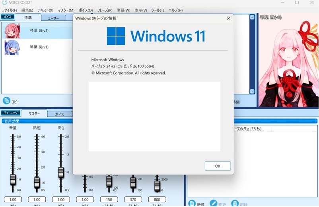Switch to the マスター tuning tab
Screen dimensions: 319x207
pyautogui.click(x=34, y=114)
